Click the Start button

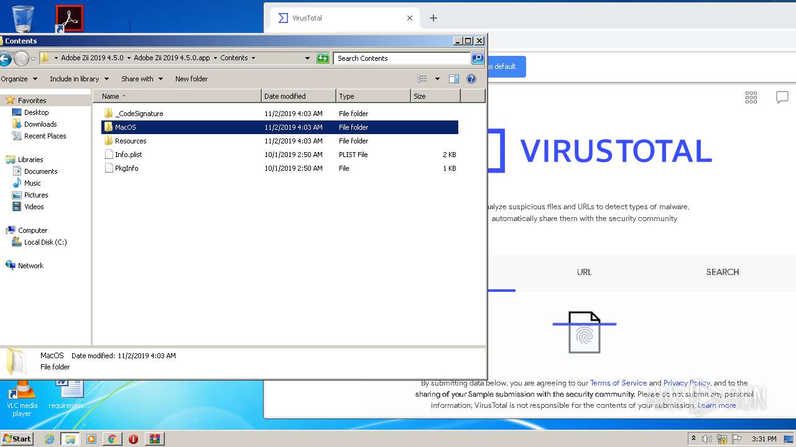[17, 439]
